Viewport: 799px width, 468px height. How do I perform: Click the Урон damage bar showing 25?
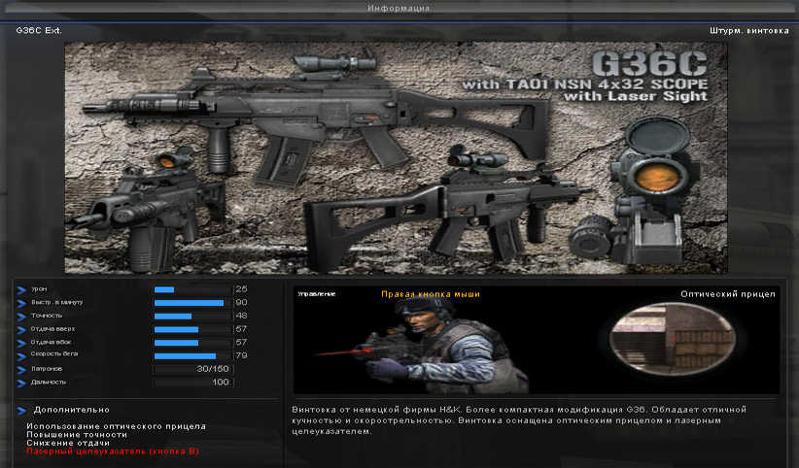click(x=193, y=289)
